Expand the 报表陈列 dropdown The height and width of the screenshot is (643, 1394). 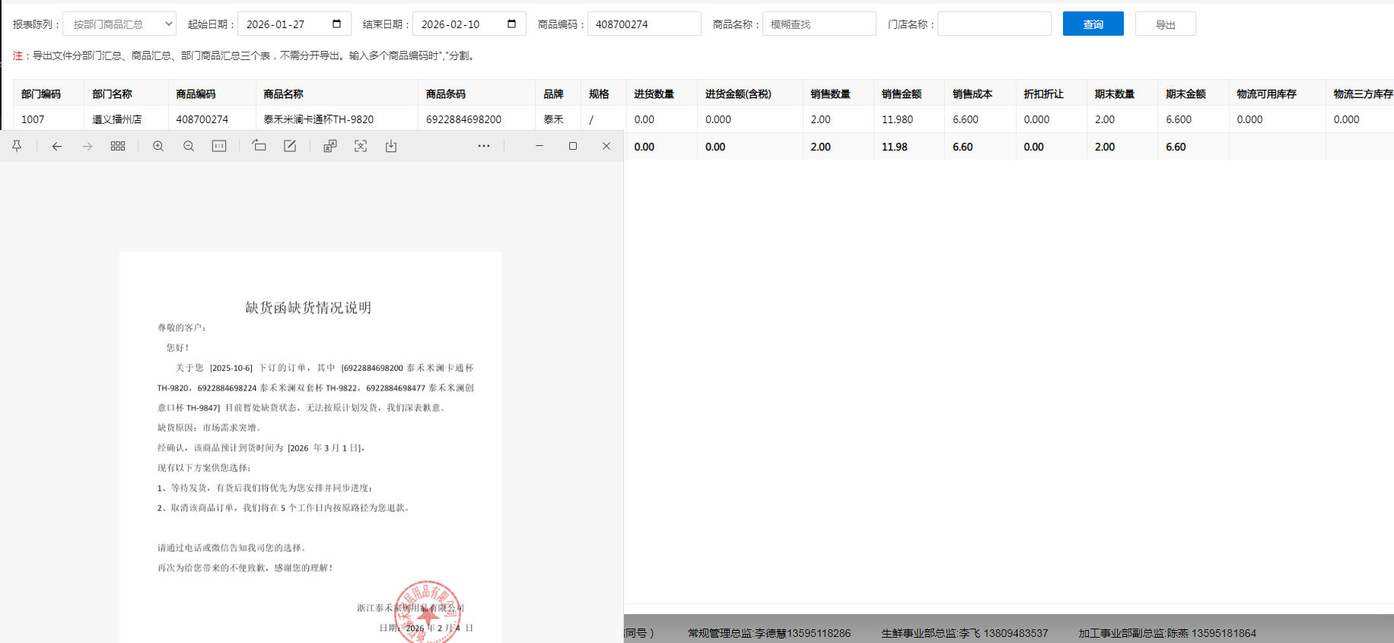pos(119,24)
